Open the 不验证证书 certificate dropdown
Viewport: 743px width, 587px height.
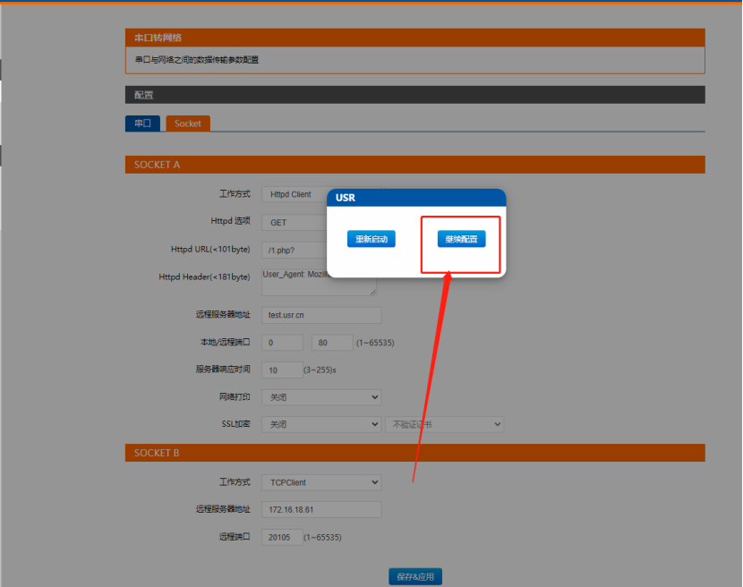[445, 424]
